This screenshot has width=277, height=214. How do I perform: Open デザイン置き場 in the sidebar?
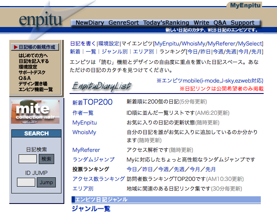pyautogui.click(x=33, y=84)
